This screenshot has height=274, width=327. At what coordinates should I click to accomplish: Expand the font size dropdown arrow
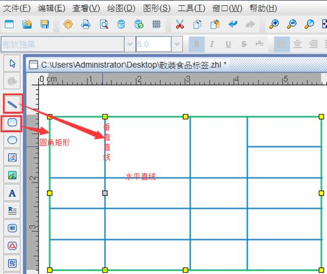click(x=177, y=44)
